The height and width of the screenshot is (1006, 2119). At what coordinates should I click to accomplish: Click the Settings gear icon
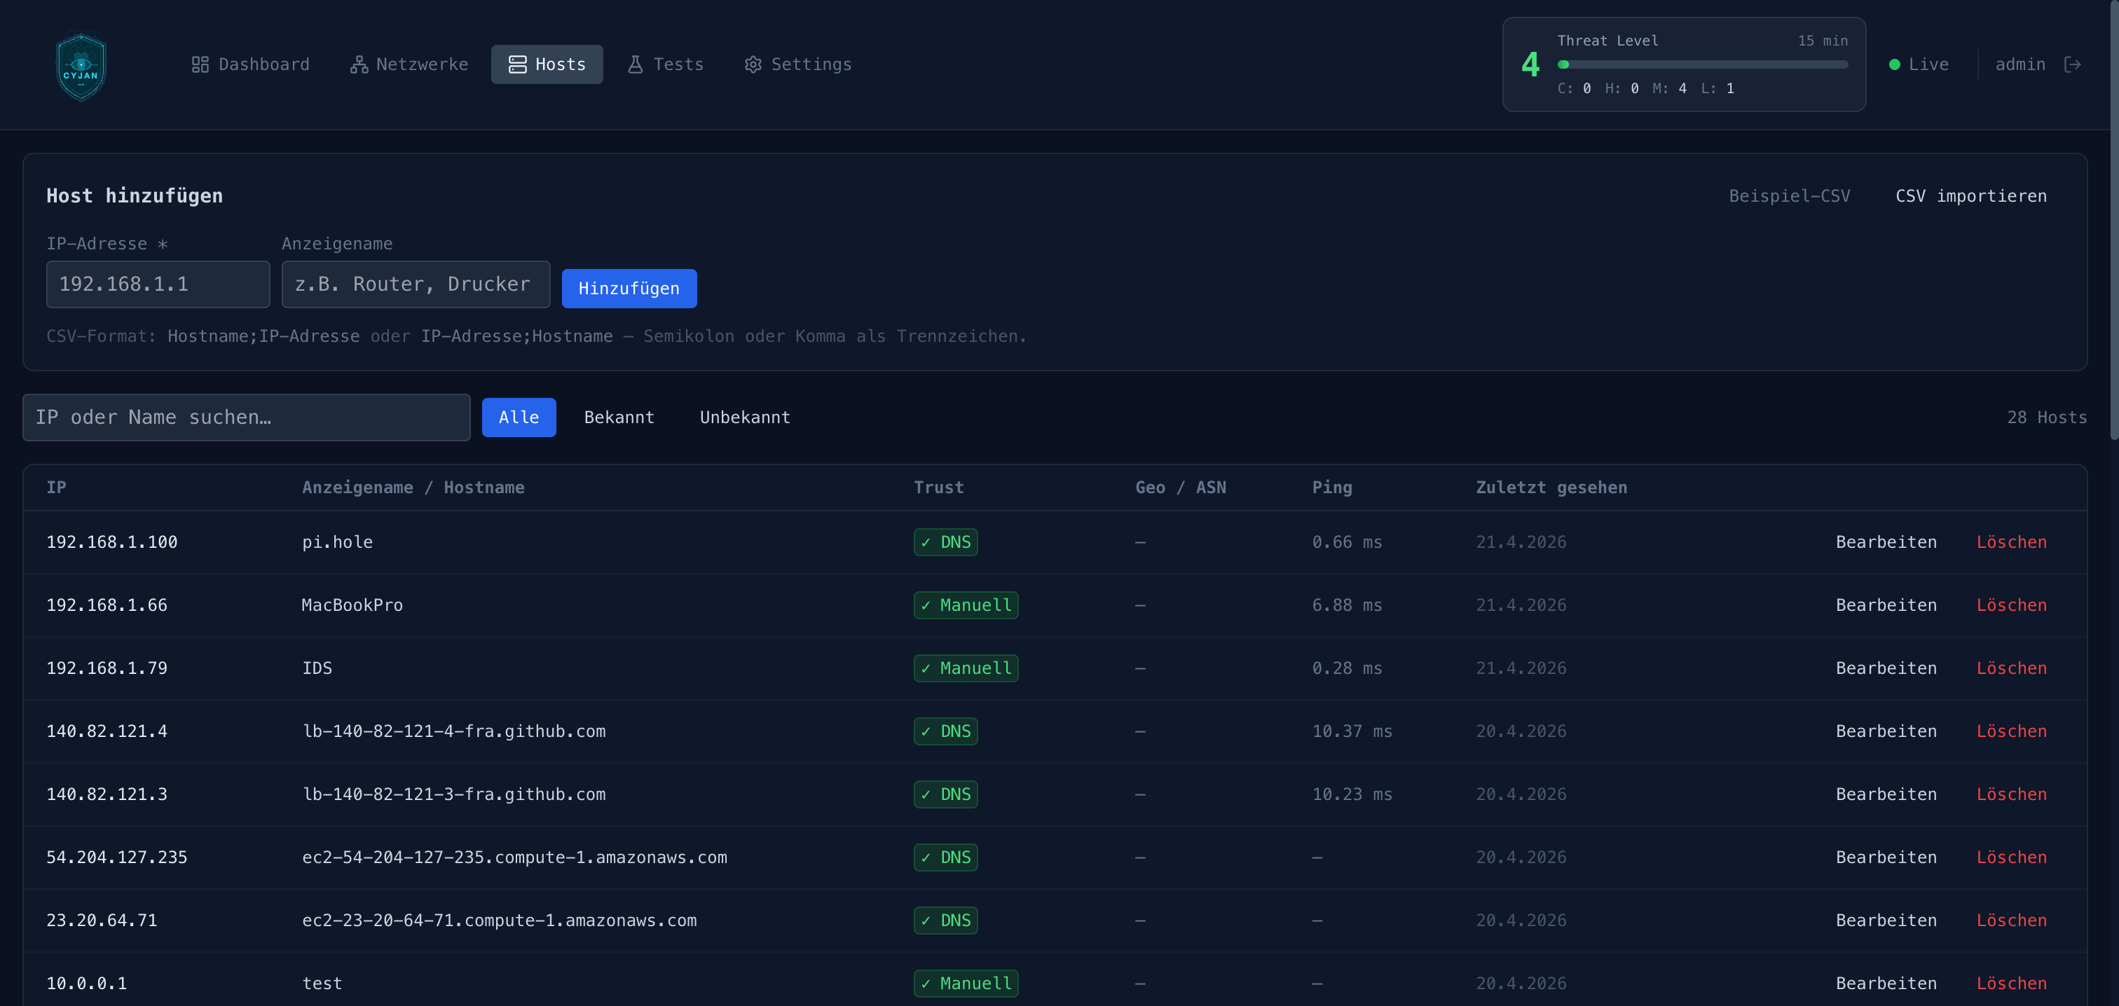point(753,64)
